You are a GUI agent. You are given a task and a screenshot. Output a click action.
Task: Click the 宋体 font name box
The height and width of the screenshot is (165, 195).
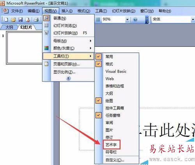click(171, 20)
